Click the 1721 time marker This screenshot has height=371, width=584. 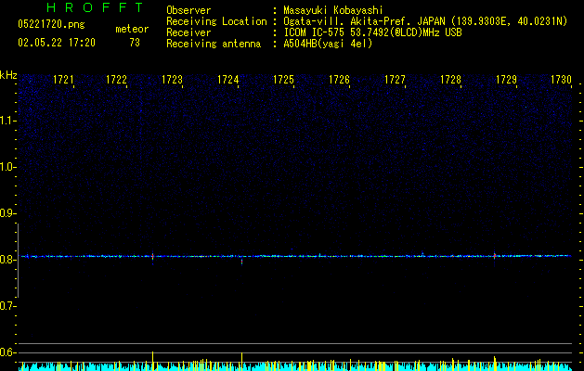63,80
